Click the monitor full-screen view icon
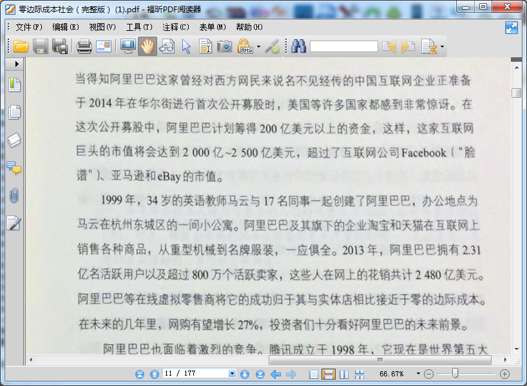This screenshot has height=386, width=527. pos(128,46)
